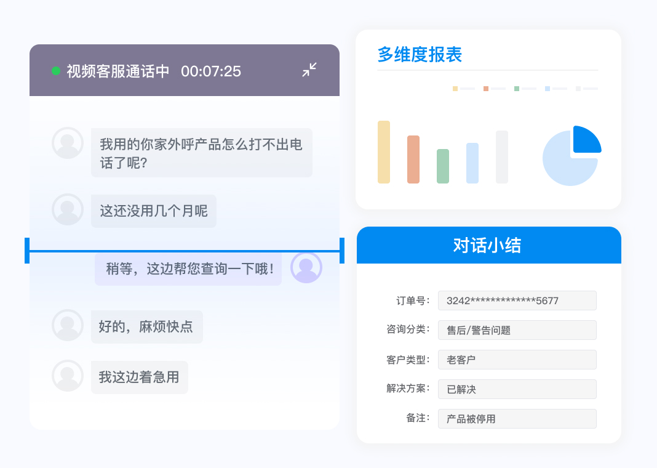Open the avatar beside 好的，麻烦快点
This screenshot has width=657, height=468.
click(x=68, y=325)
